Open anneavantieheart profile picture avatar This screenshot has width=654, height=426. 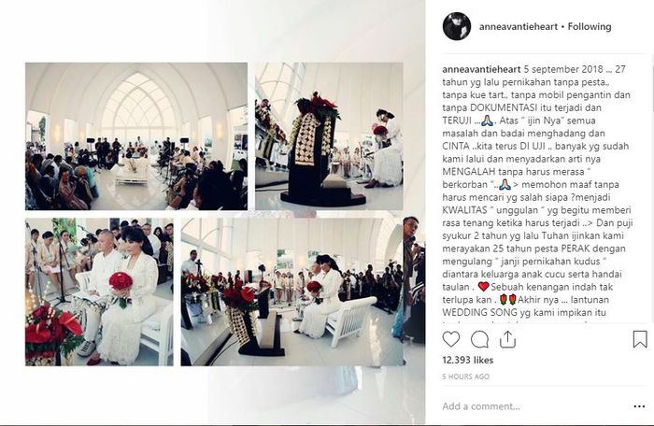point(457,26)
